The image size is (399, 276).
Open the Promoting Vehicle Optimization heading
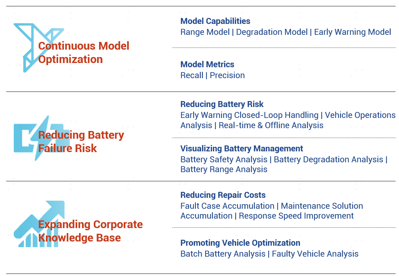pos(240,243)
